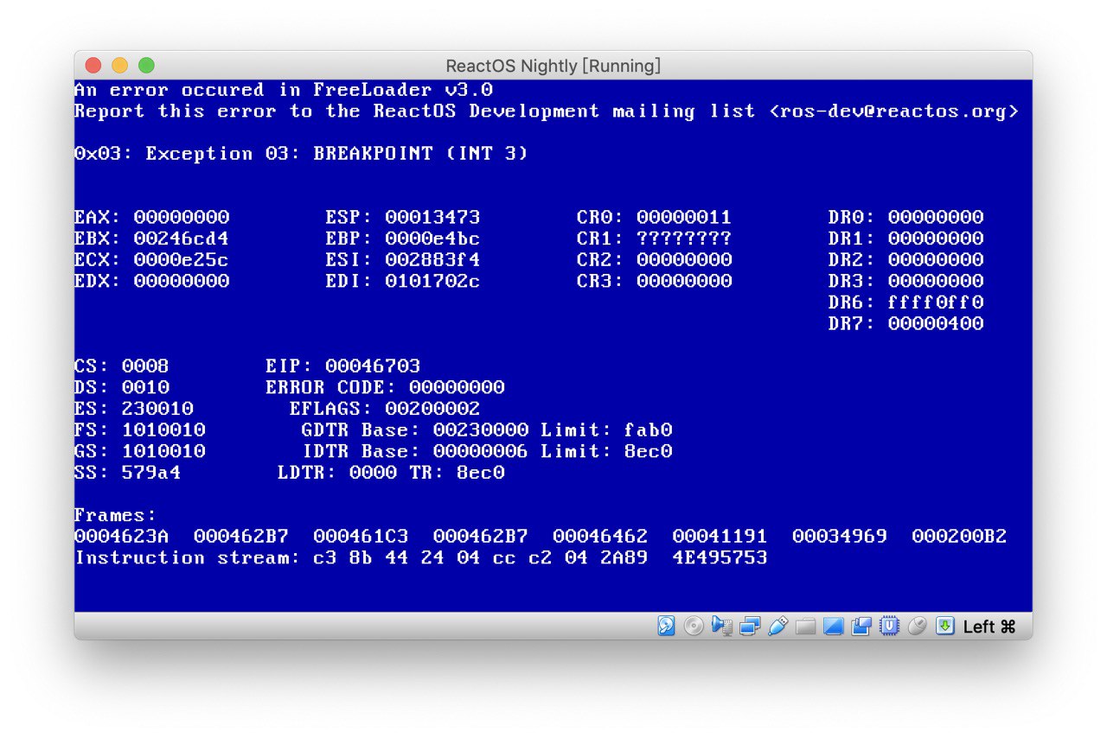Select the ESI value 002883f4
Viewport: 1107px width, 738px height.
click(x=432, y=259)
